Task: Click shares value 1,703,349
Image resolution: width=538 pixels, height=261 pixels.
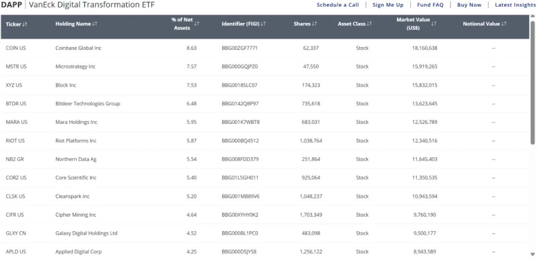Action: (x=310, y=215)
